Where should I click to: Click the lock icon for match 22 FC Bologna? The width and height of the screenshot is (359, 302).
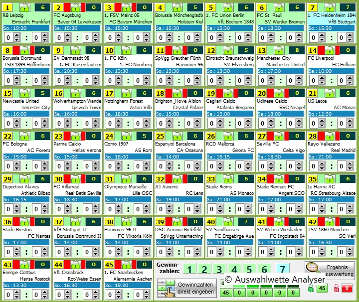pos(25,137)
